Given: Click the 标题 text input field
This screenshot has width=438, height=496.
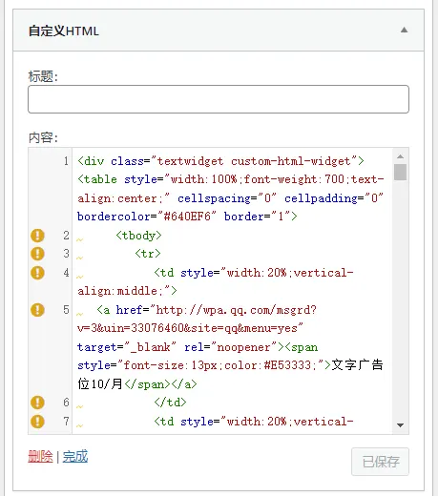Looking at the screenshot, I should tap(219, 99).
